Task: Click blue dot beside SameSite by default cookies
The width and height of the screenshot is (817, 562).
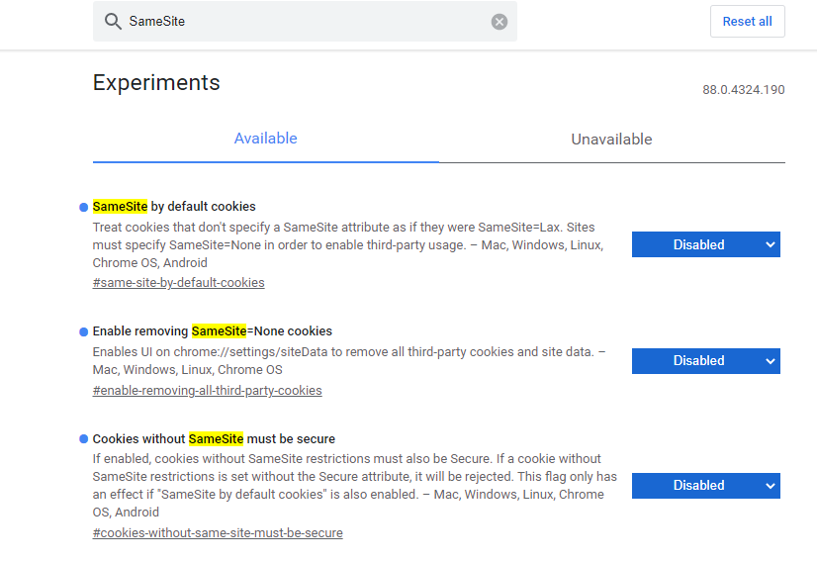Action: coord(83,207)
